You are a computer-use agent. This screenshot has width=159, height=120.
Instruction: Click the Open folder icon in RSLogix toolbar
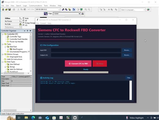point(6,9)
